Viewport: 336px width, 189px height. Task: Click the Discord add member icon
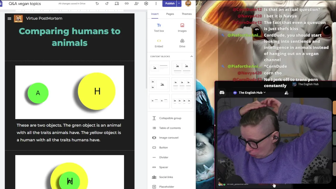286,93
